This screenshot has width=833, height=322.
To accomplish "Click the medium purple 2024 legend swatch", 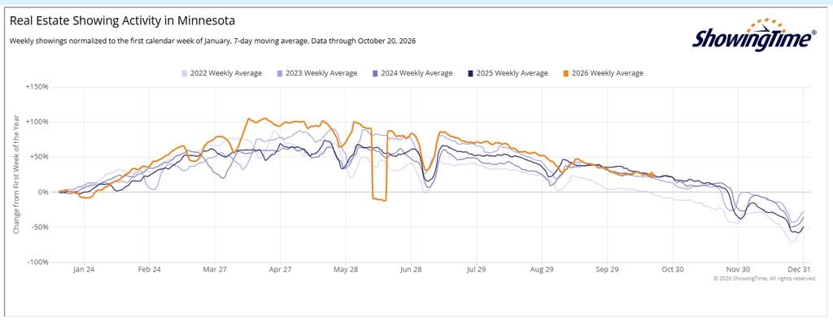I will 375,73.
